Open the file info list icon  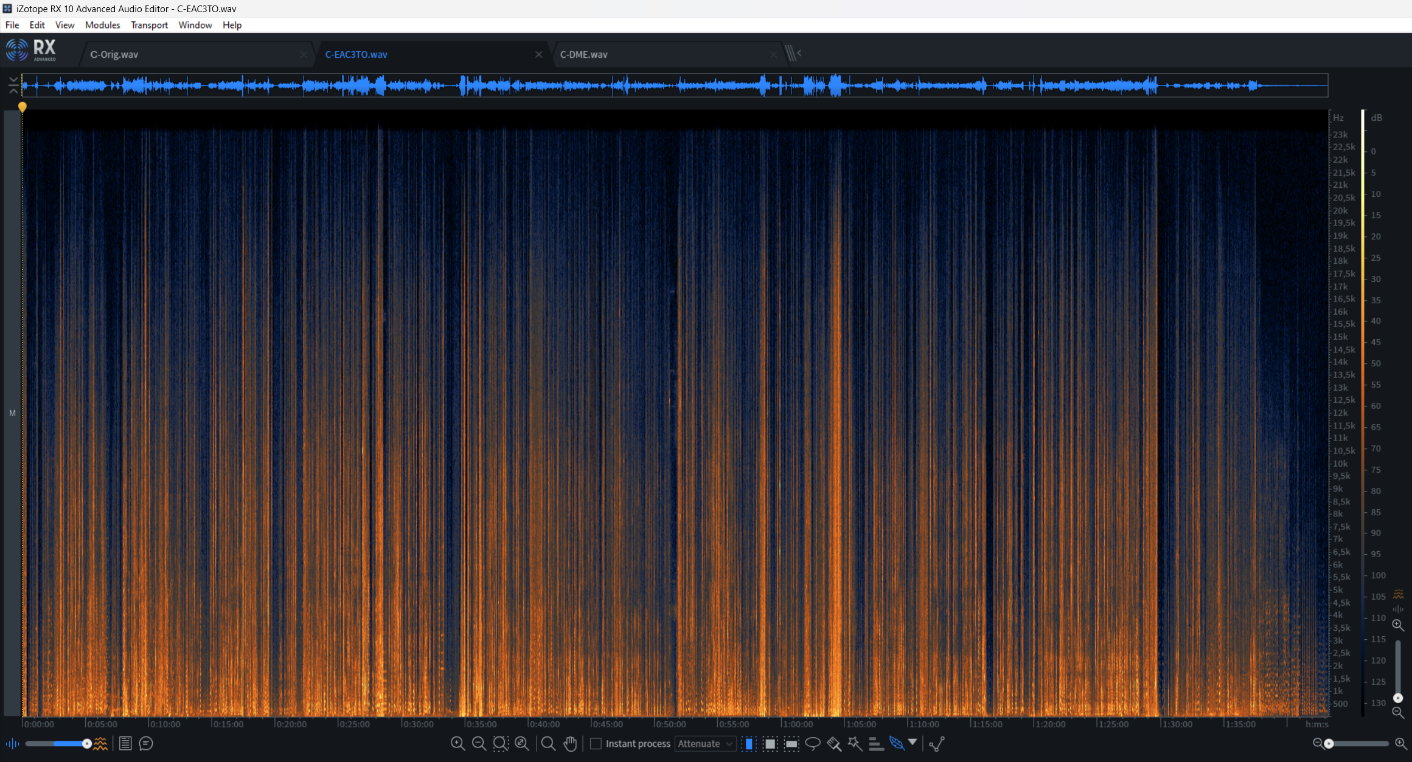[125, 743]
